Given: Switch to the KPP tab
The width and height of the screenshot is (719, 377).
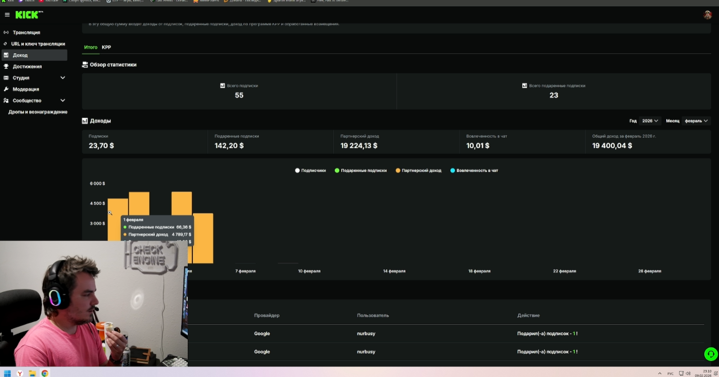Looking at the screenshot, I should pos(107,47).
